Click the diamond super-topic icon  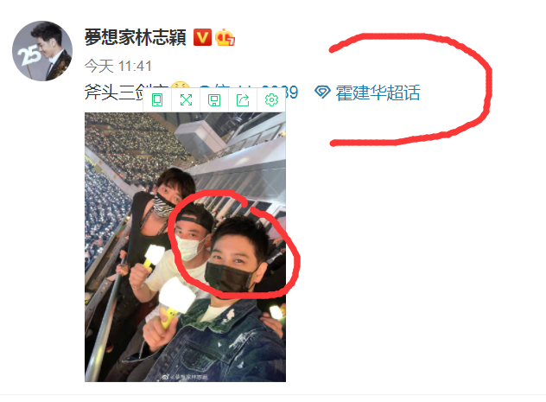point(322,93)
